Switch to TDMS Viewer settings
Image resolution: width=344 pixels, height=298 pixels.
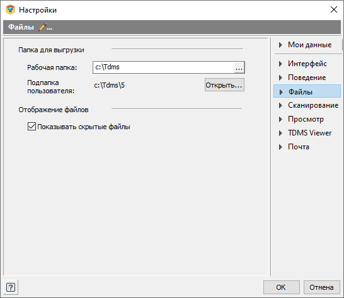coord(309,133)
